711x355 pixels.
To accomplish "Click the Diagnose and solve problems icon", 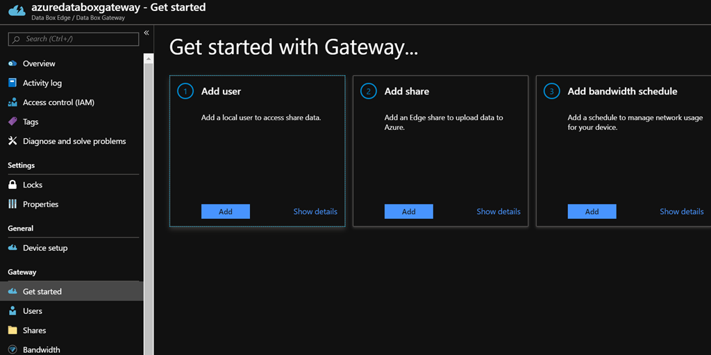I will (12, 141).
